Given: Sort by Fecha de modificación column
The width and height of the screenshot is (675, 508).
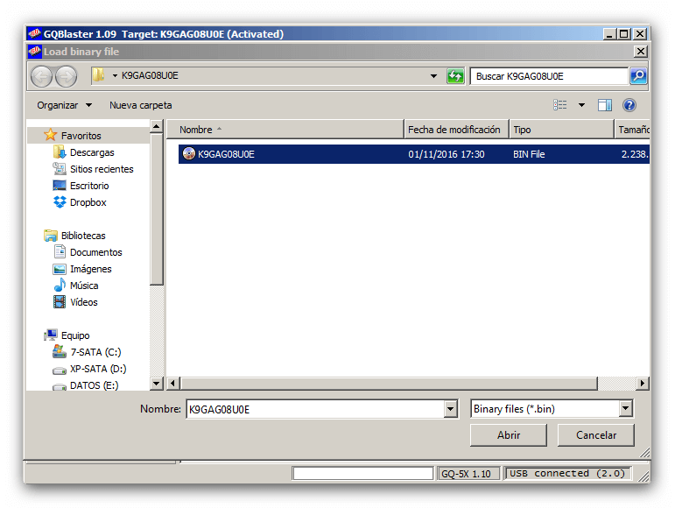Looking at the screenshot, I should click(x=454, y=130).
